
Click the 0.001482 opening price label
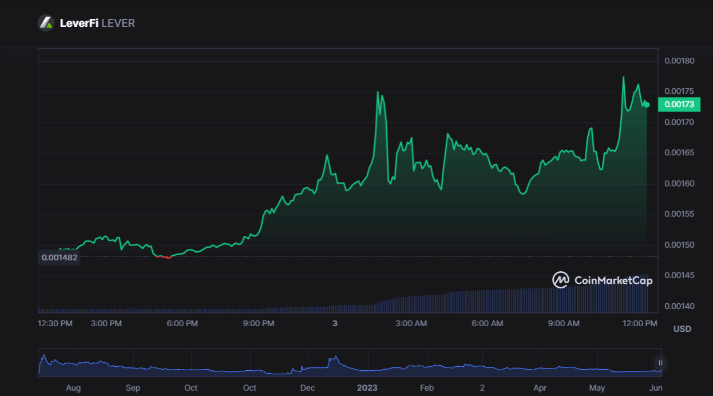tap(60, 258)
